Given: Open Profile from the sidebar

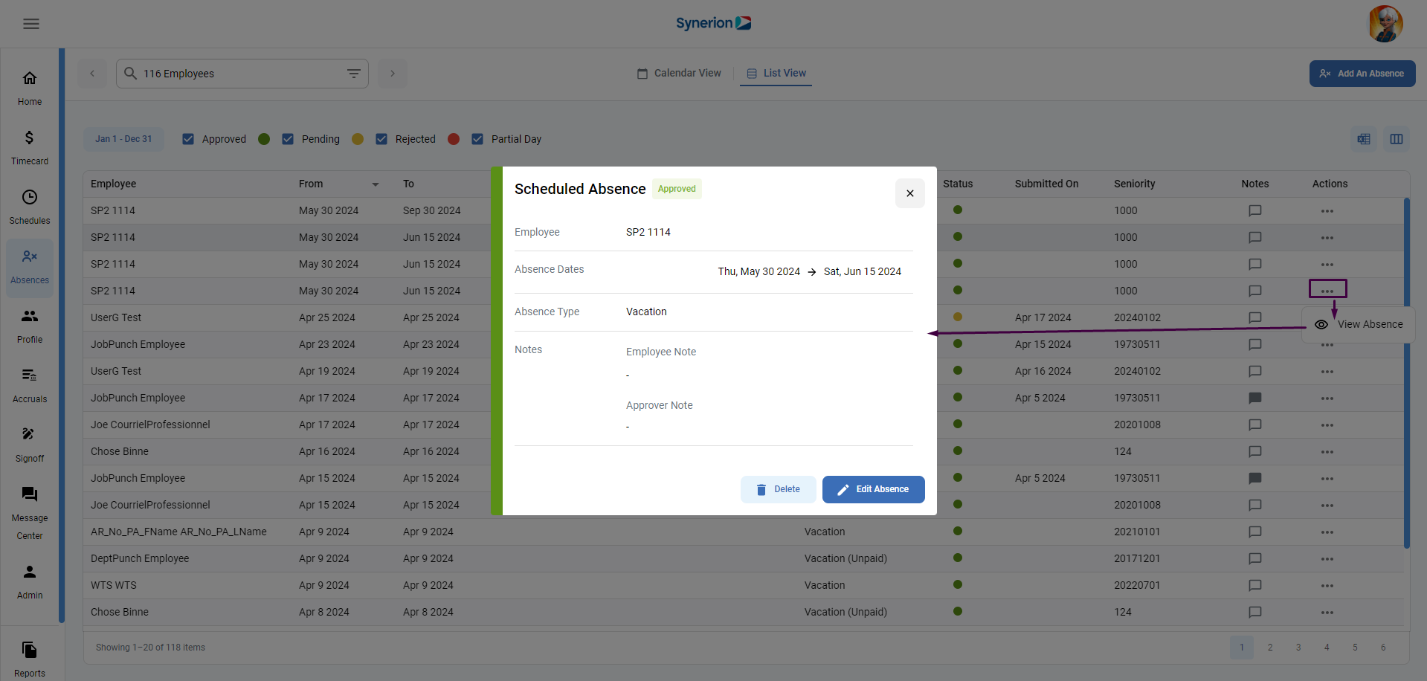Looking at the screenshot, I should (x=30, y=326).
